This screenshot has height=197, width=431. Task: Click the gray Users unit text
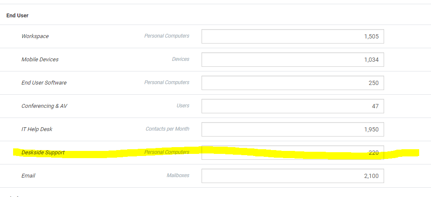(183, 106)
